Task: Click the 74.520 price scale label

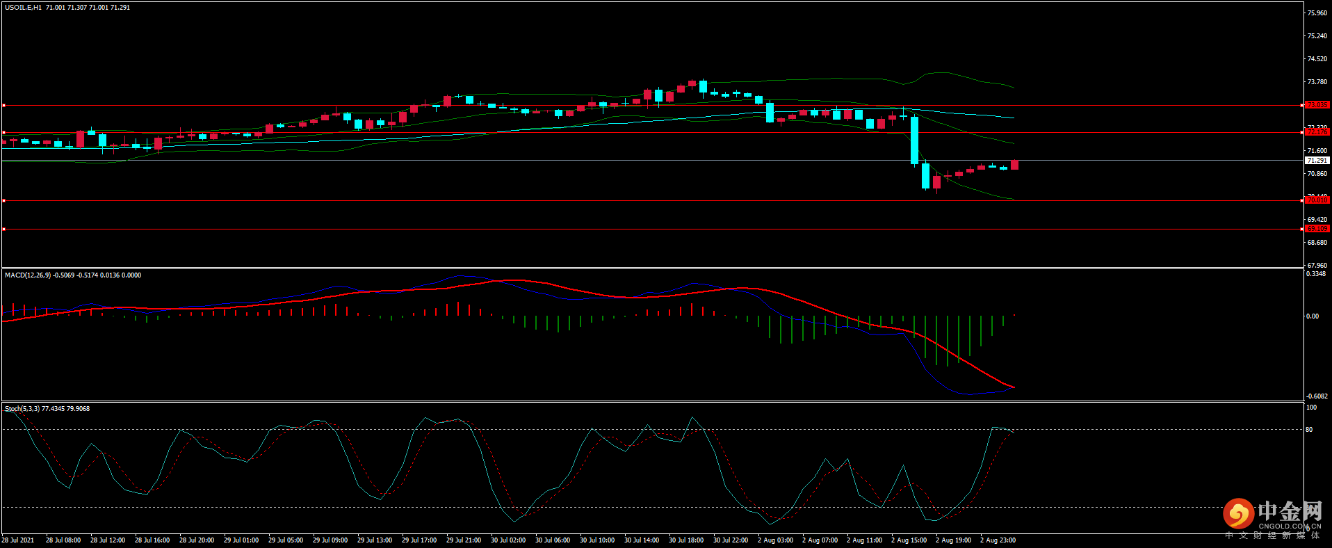Action: pyautogui.click(x=1317, y=59)
